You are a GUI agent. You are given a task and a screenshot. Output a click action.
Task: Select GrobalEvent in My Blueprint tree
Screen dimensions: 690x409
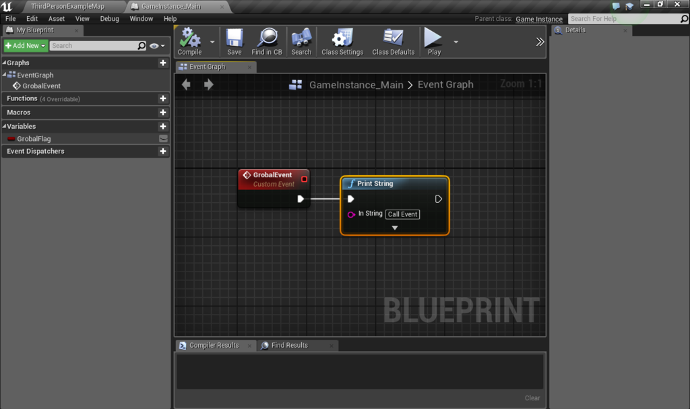[41, 86]
